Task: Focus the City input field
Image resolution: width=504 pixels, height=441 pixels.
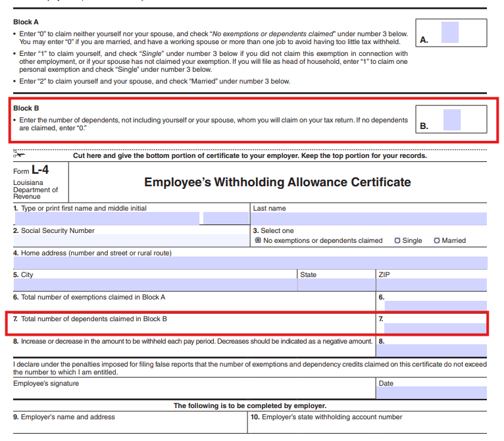Action: [x=155, y=285]
